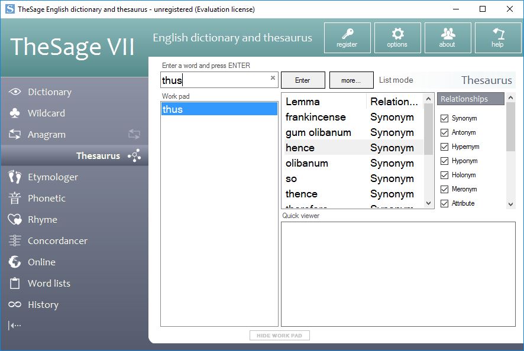Select the 'thence' lemma row
Screen dimensions: 524x351
[352, 194]
